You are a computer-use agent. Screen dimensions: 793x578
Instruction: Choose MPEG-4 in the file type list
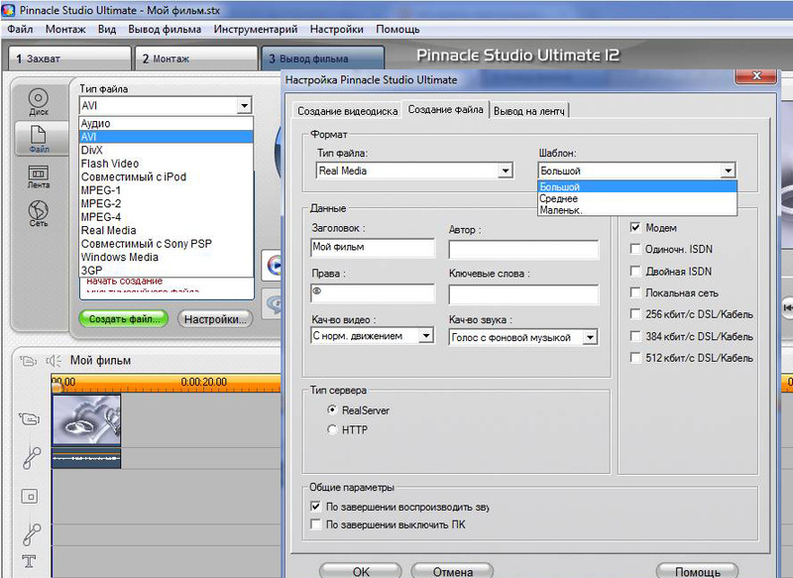click(x=100, y=216)
